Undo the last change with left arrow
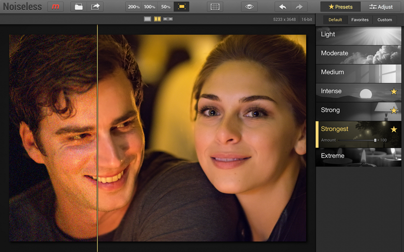 pos(283,7)
